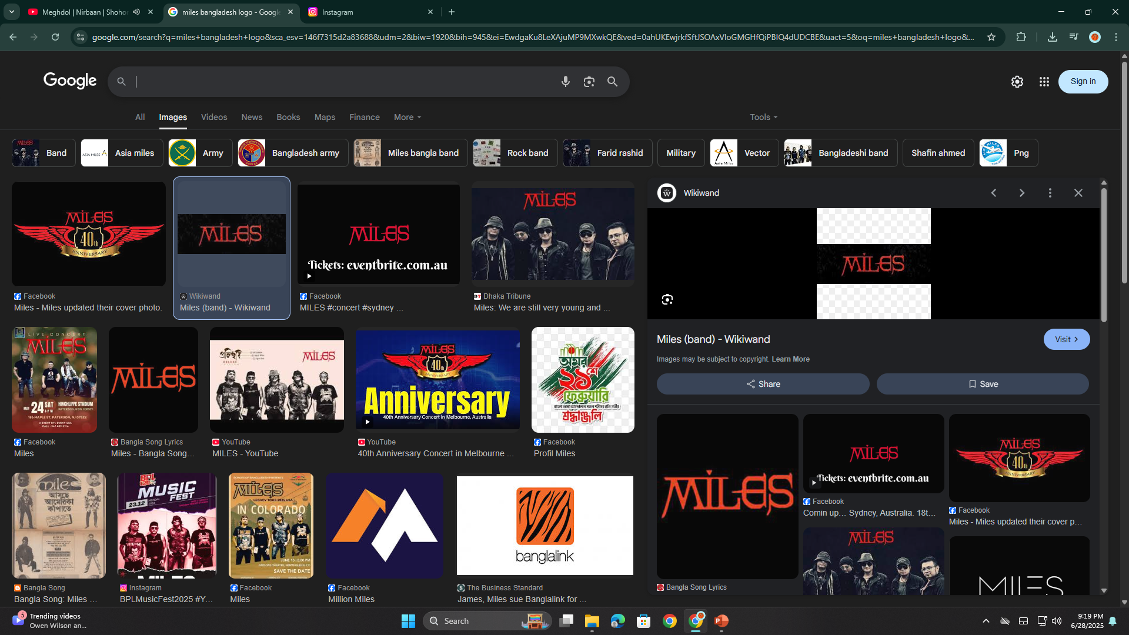Open the taskbar Search box

(487, 621)
